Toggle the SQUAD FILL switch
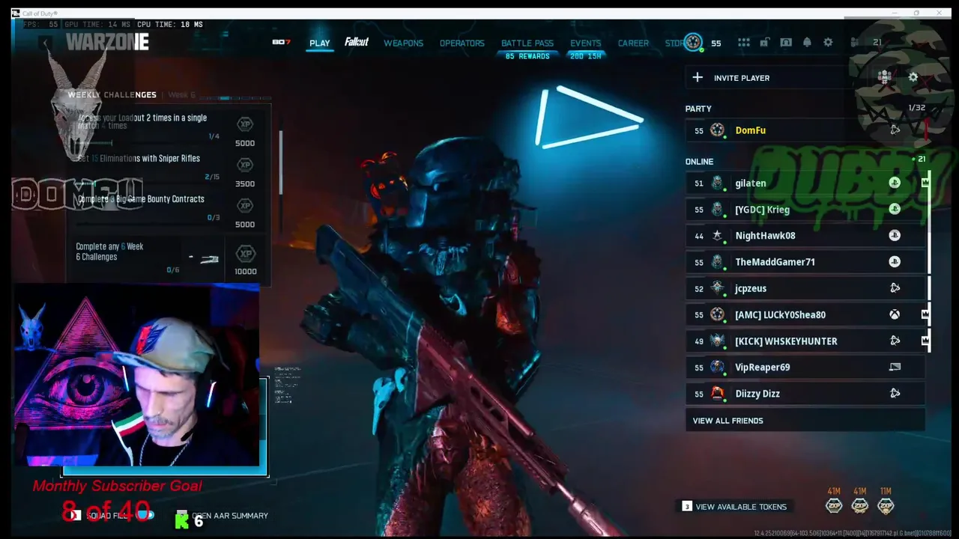This screenshot has width=959, height=539. tap(145, 515)
